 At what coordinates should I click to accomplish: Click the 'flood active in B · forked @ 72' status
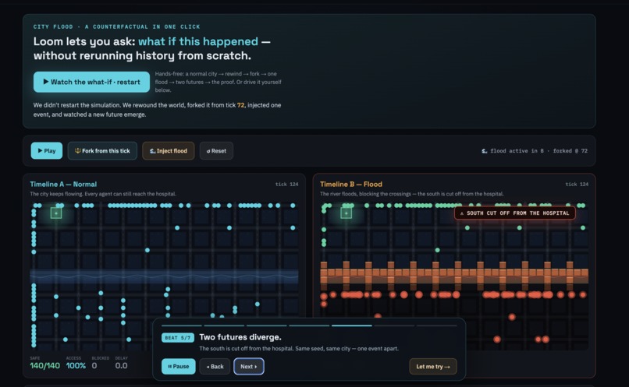535,151
